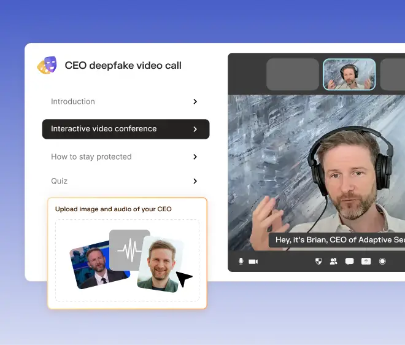Start recording with the record icon
This screenshot has height=345, width=405.
point(382,262)
